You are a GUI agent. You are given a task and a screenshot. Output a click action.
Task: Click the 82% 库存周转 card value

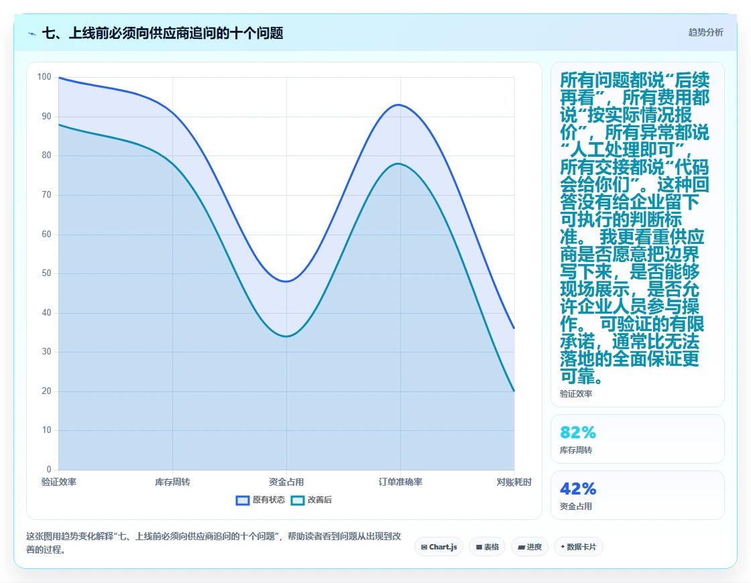[578, 433]
